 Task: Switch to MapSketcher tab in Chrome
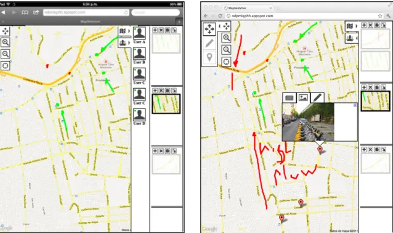tap(248, 8)
